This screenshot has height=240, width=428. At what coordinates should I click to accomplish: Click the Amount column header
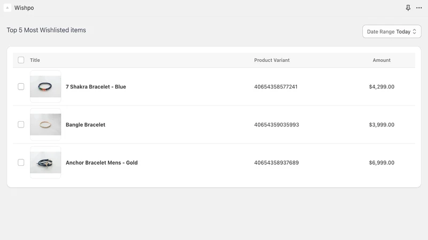point(381,60)
